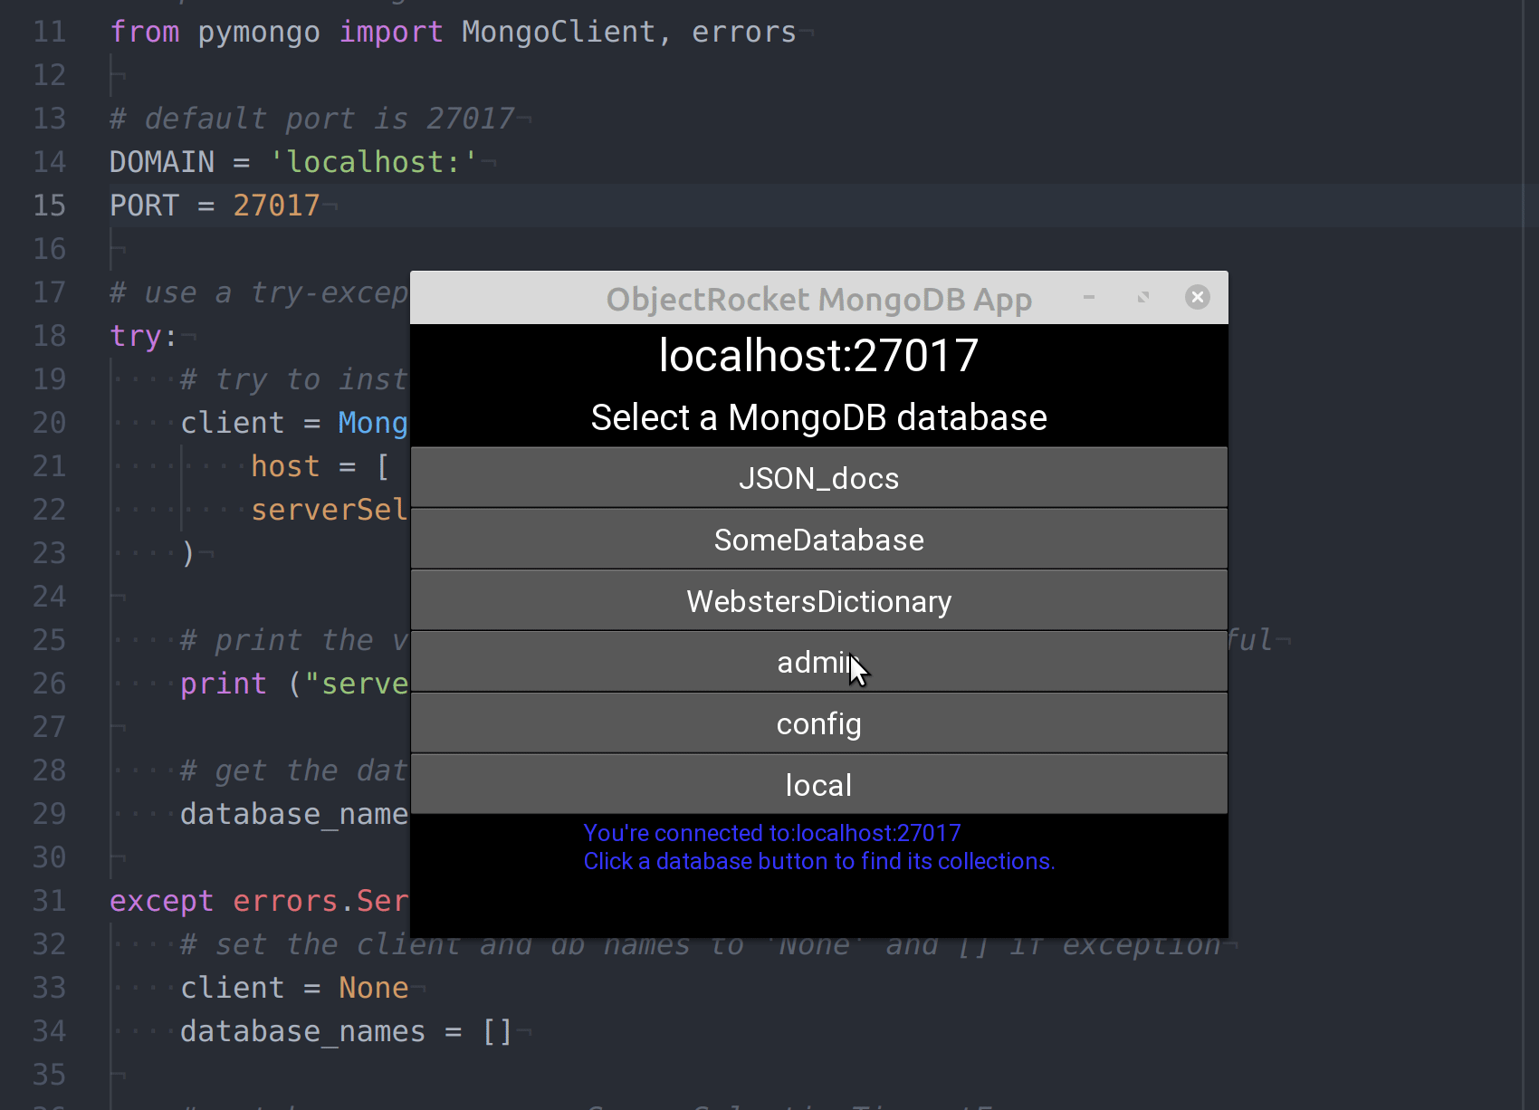Click line number 11 in the editor gutter
Image resolution: width=1539 pixels, height=1110 pixels.
[49, 32]
